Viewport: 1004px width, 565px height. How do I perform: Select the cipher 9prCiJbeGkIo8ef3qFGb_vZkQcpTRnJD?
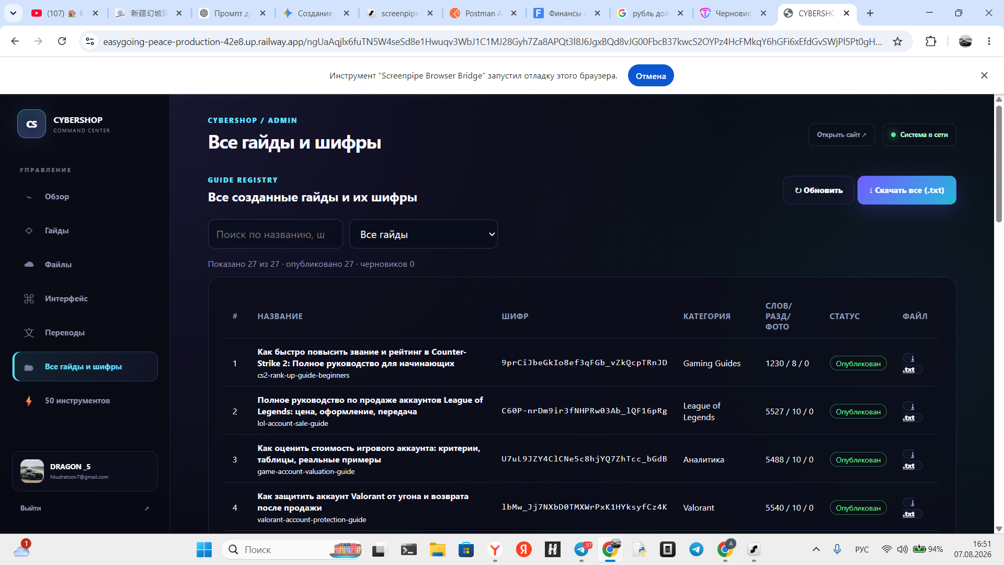click(x=584, y=363)
